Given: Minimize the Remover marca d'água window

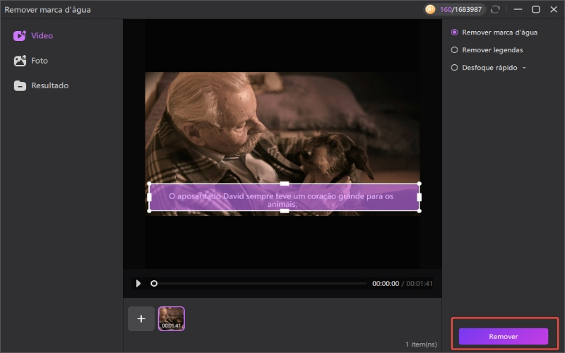Looking at the screenshot, I should point(518,9).
